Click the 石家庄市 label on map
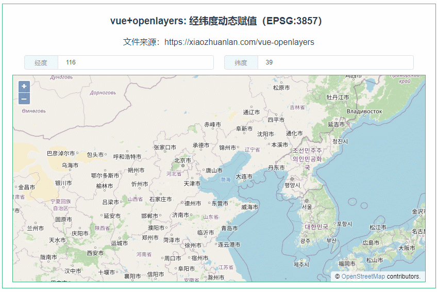Screen dimensions: 437x292 (161, 200)
